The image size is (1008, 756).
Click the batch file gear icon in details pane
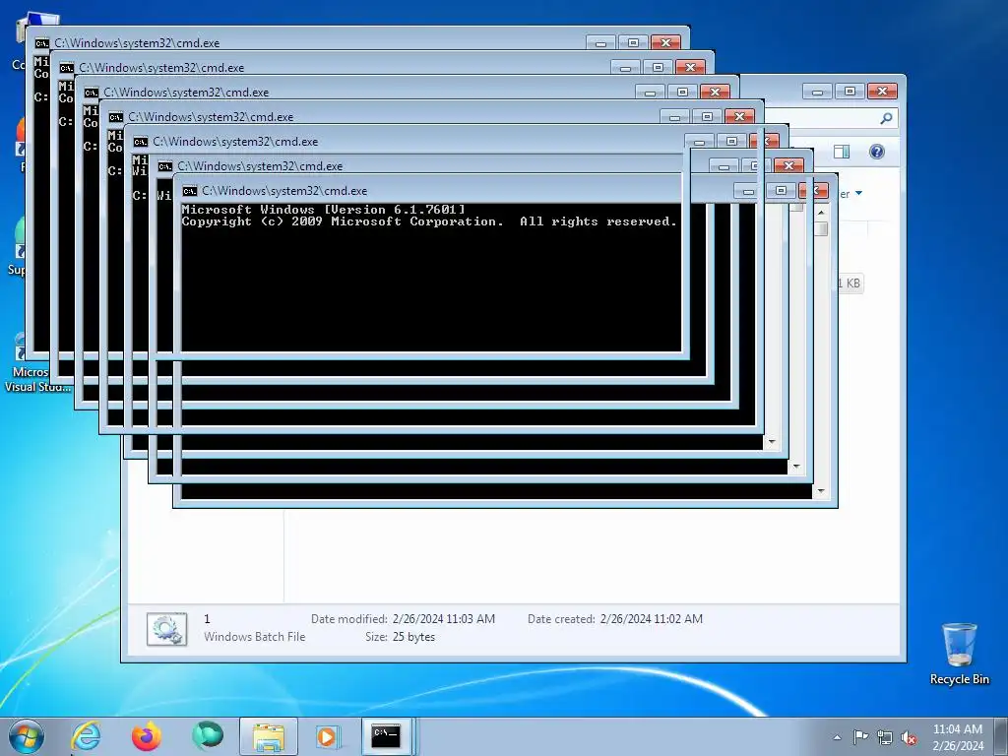tap(167, 629)
